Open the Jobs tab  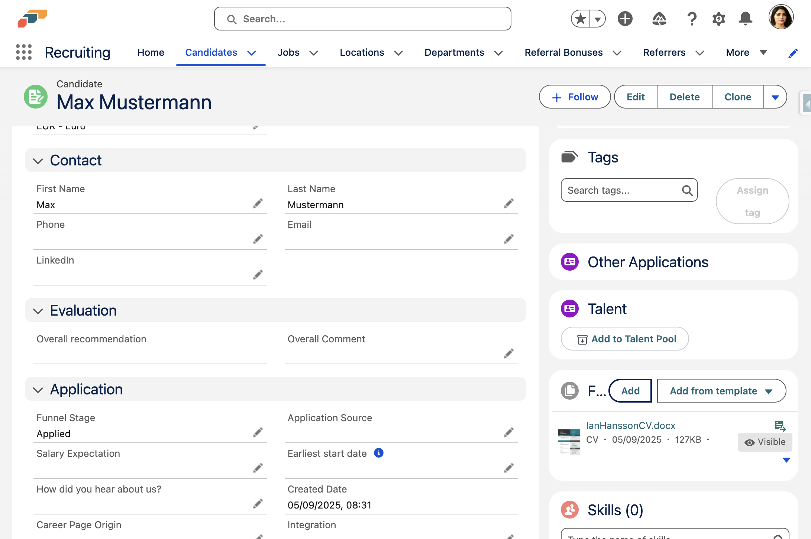point(288,52)
